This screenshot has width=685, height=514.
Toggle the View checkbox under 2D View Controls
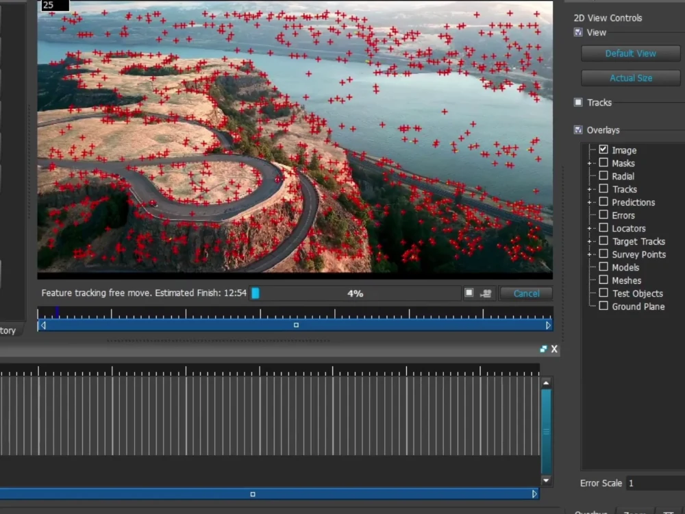[578, 32]
